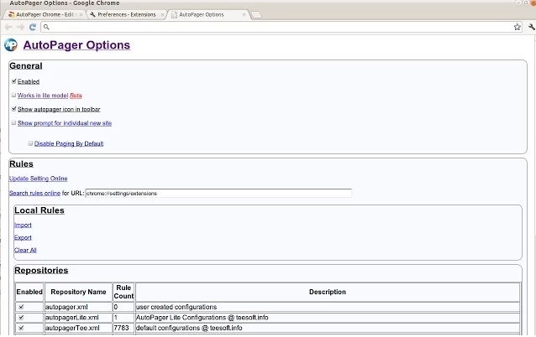
Task: Toggle enabled checkbox for autopager.xml repository
Action: [x=21, y=307]
